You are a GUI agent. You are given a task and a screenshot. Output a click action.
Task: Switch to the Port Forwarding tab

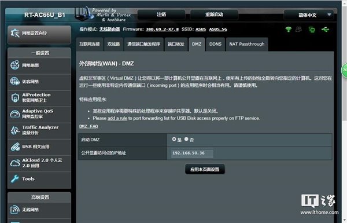pos(176,44)
